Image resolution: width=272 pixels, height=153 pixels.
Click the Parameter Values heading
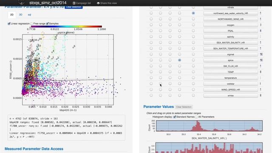159,107
